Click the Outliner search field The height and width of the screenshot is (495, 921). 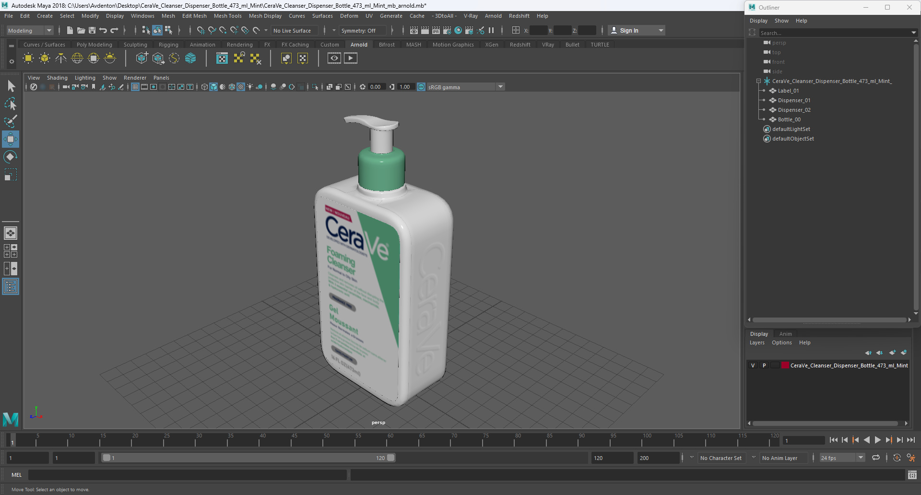click(x=834, y=33)
